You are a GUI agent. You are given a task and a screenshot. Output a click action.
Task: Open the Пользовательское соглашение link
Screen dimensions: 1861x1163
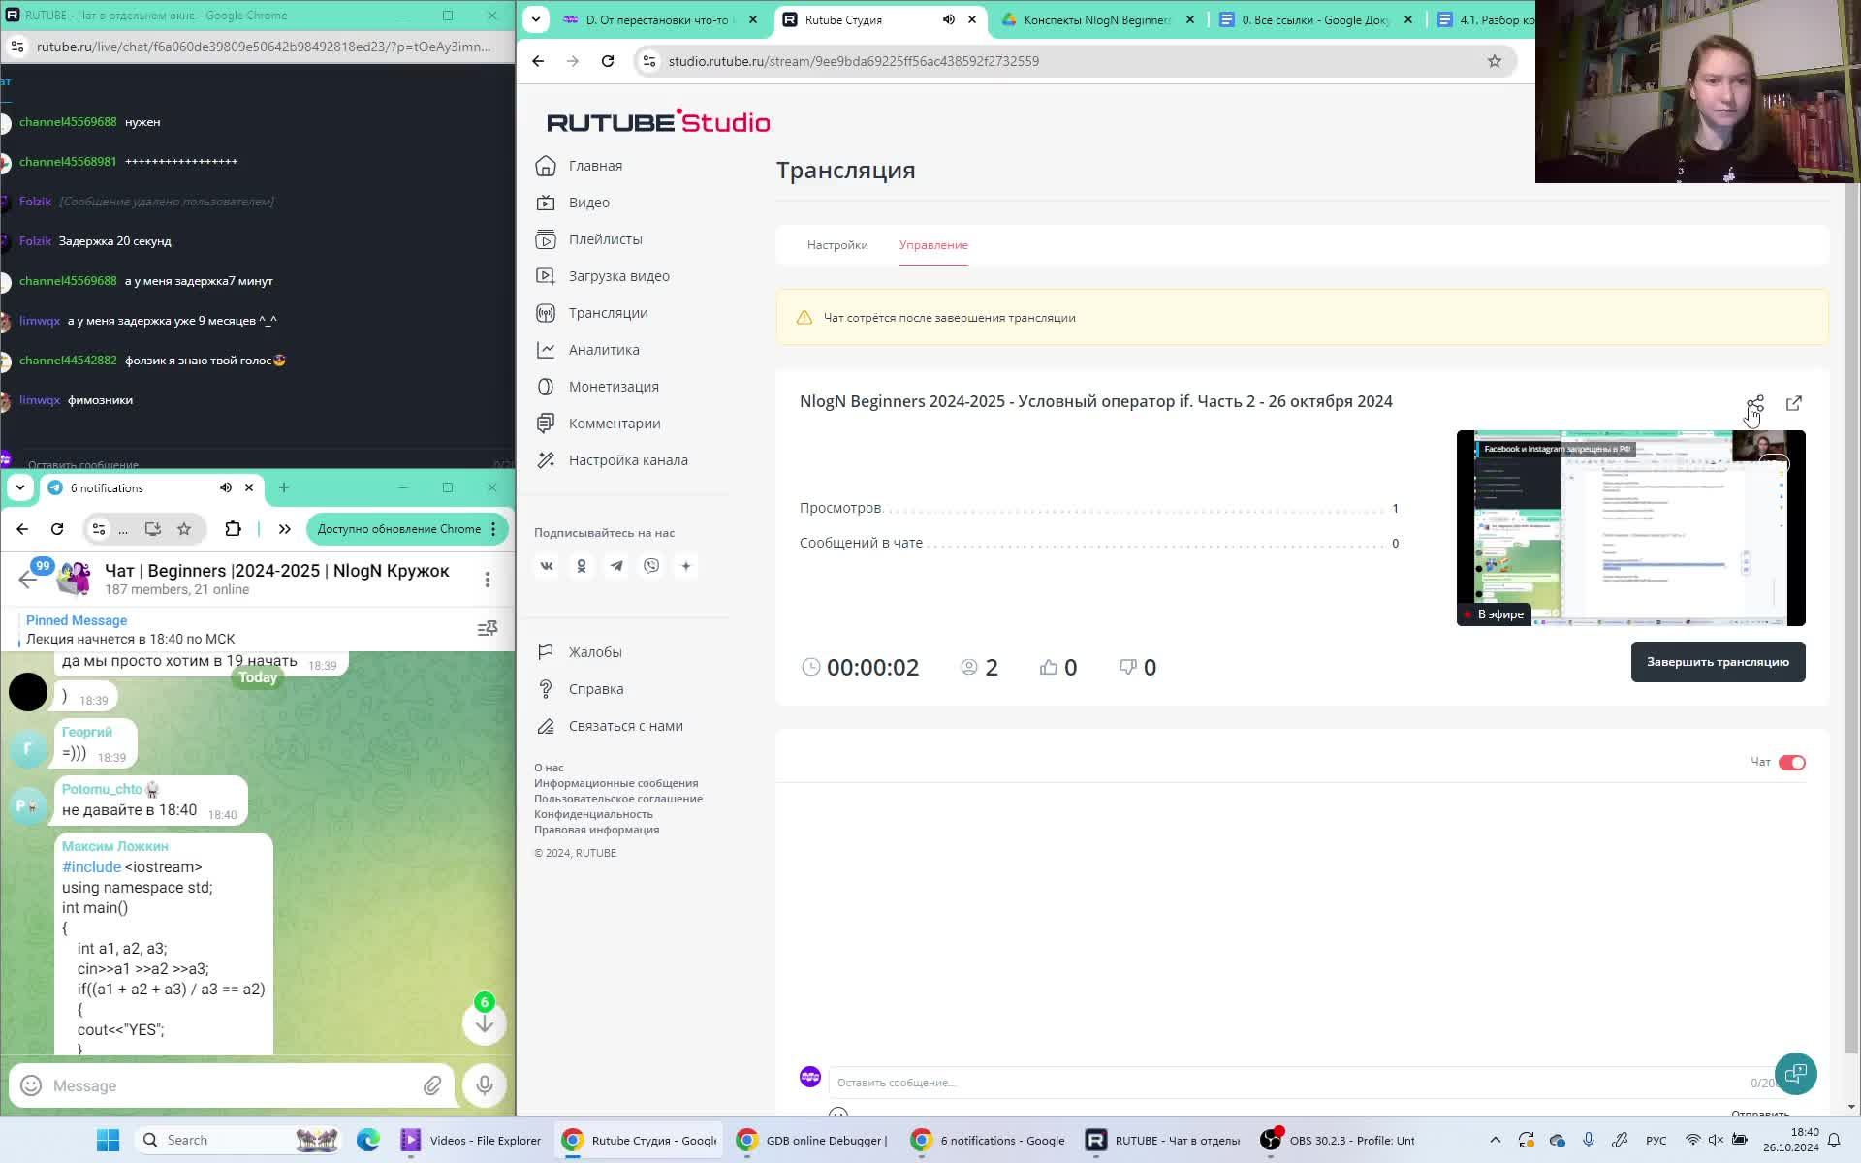(x=617, y=799)
